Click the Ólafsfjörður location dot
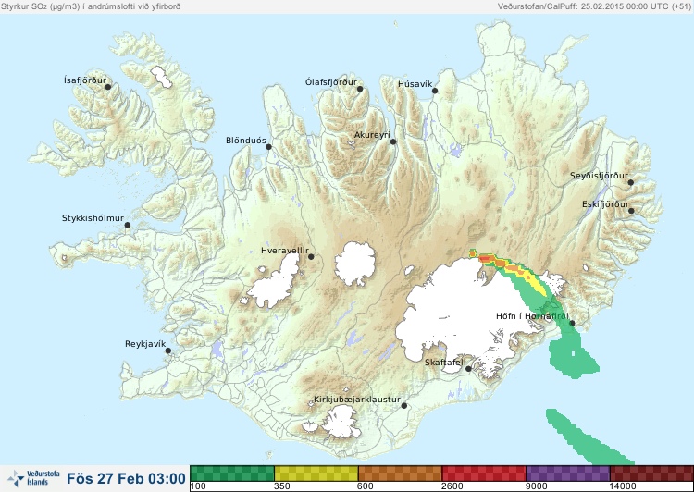694x492 pixels. [360, 89]
